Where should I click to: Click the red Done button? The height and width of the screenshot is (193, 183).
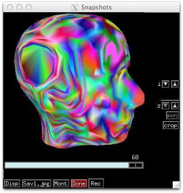point(79,184)
